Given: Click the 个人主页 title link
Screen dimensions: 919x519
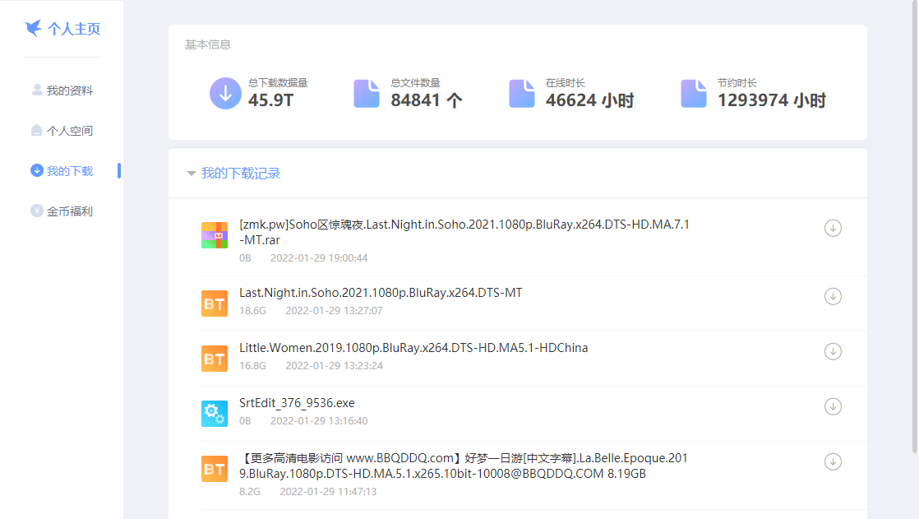Looking at the screenshot, I should click(x=74, y=29).
